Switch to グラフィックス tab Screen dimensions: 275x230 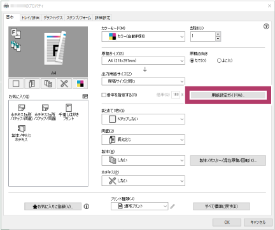(x=53, y=18)
